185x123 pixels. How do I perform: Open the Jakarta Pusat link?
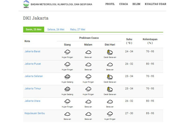(33, 64)
